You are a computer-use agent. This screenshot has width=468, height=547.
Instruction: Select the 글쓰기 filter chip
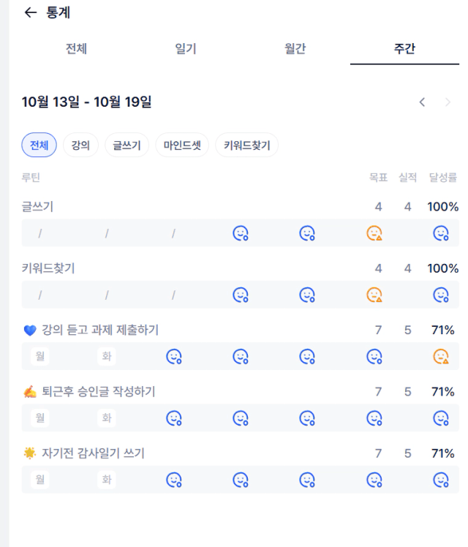point(127,145)
